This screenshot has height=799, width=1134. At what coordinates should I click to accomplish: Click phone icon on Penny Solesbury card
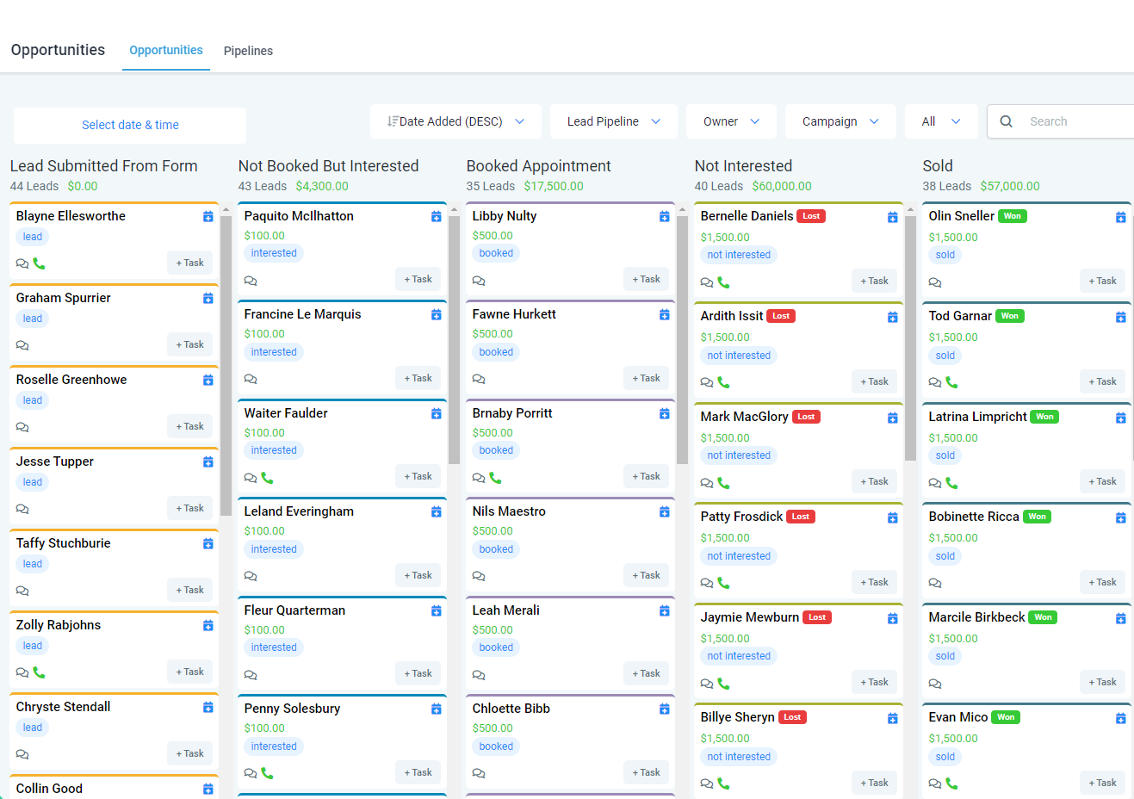267,773
